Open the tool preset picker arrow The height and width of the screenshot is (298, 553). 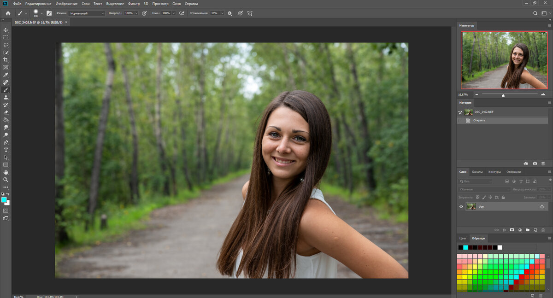(x=26, y=13)
